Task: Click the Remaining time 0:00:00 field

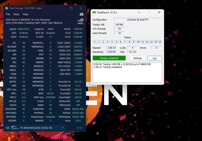Action: coord(111,52)
